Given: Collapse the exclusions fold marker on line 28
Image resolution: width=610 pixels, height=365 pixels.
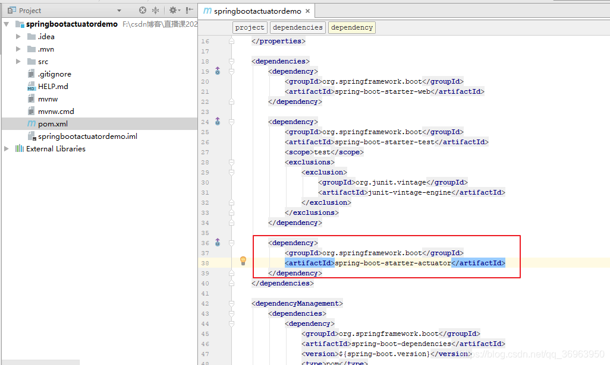Looking at the screenshot, I should coord(231,162).
